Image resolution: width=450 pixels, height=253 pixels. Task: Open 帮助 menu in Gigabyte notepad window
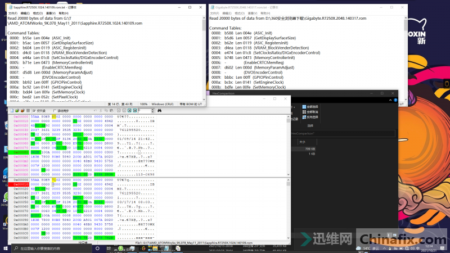click(x=264, y=12)
